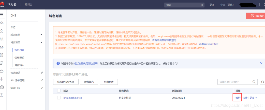Click the globe icon in the left rail
Image resolution: width=265 pixels, height=110 pixels.
[2, 87]
